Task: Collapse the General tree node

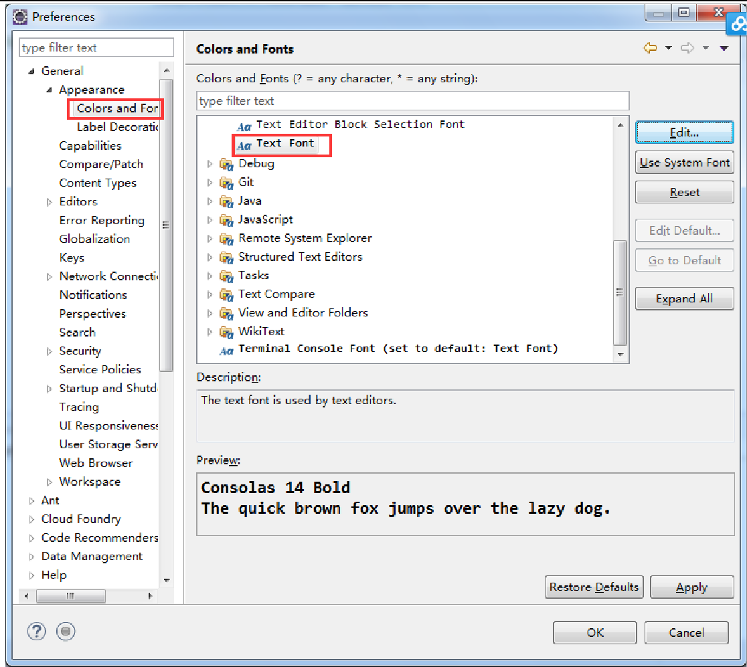Action: tap(31, 72)
